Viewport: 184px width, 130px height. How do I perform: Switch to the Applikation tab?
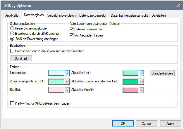point(13,15)
